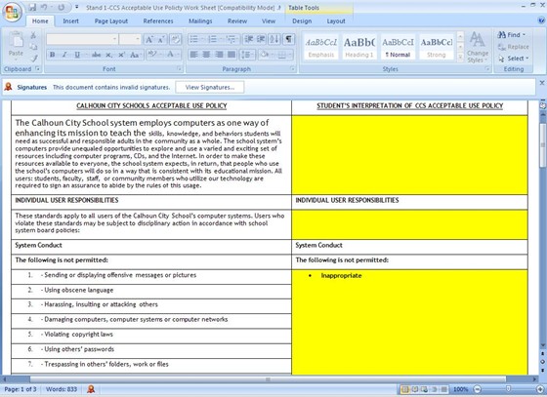Customize Quick Access Toolbar dropdown

click(x=77, y=7)
